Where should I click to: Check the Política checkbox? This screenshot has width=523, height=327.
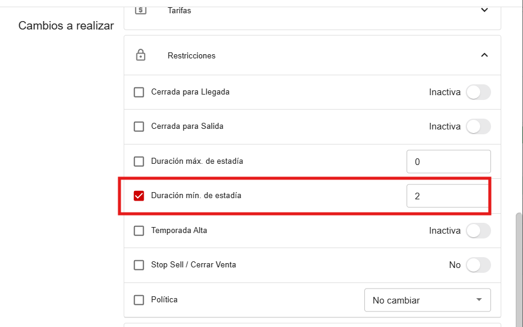(x=139, y=300)
